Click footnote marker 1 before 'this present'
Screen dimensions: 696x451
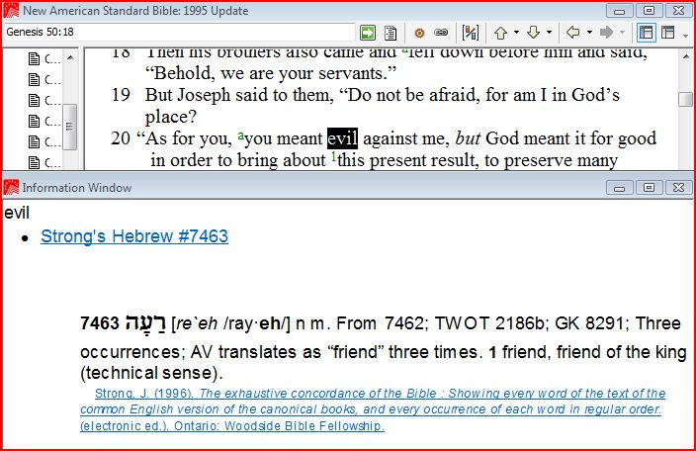tap(334, 156)
